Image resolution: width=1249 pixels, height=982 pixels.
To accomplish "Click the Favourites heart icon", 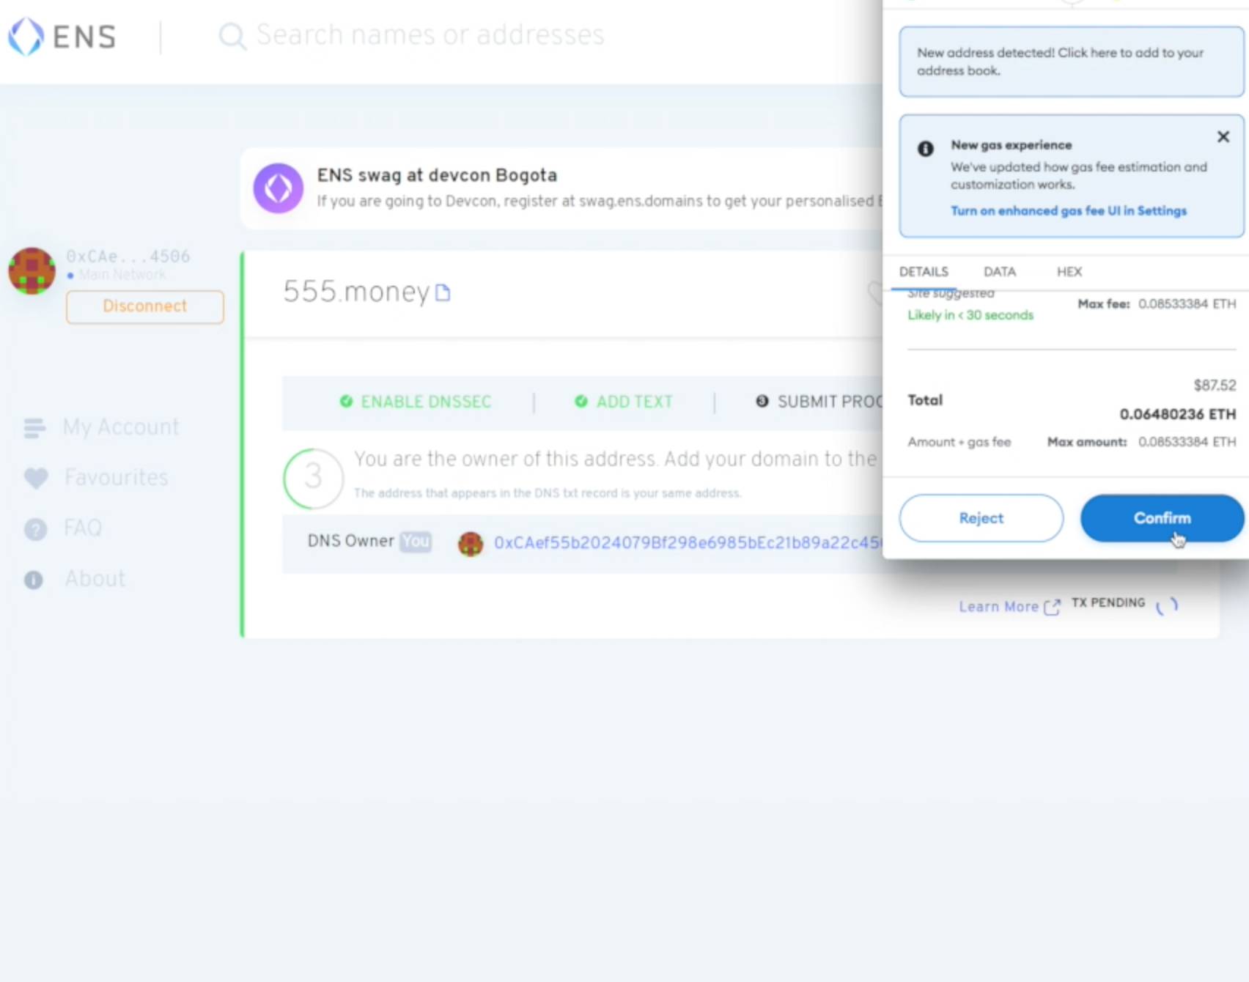I will click(x=35, y=479).
